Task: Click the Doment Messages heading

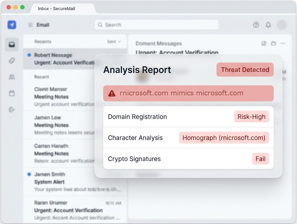Action: (159, 43)
